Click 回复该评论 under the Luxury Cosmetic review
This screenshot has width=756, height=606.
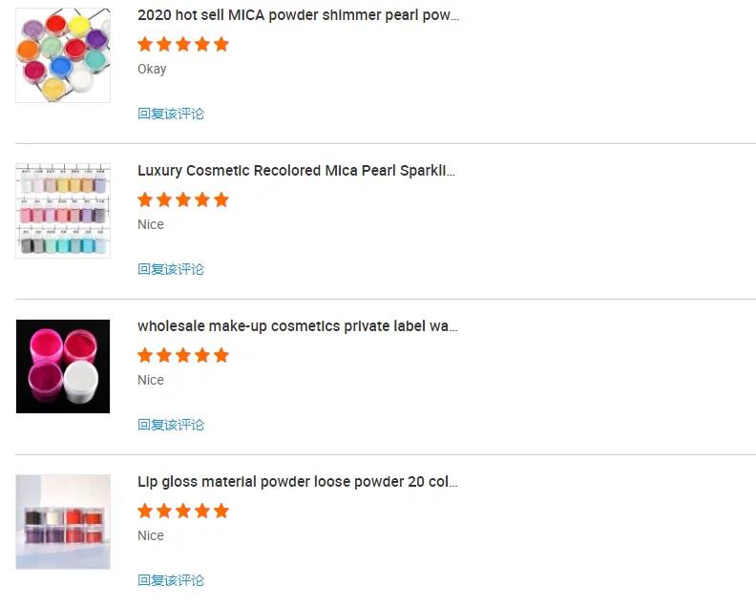coord(171,269)
